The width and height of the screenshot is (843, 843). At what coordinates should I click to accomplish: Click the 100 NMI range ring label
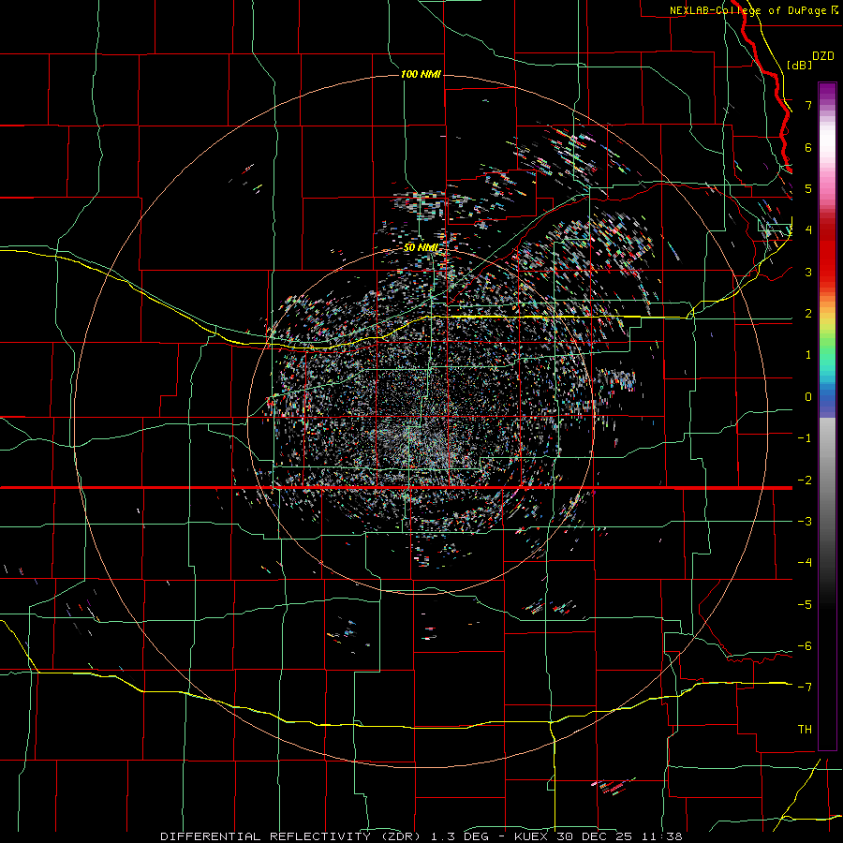(x=421, y=74)
